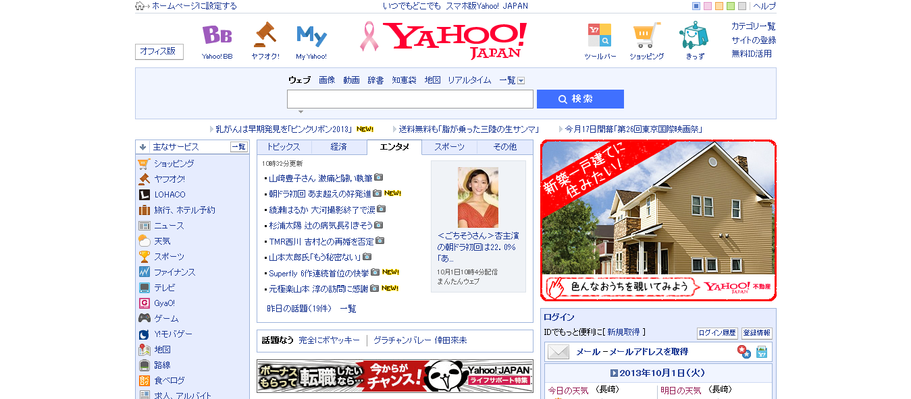Image resolution: width=911 pixels, height=399 pixels.
Task: Open the Yahoo! BB icon
Action: pyautogui.click(x=217, y=35)
